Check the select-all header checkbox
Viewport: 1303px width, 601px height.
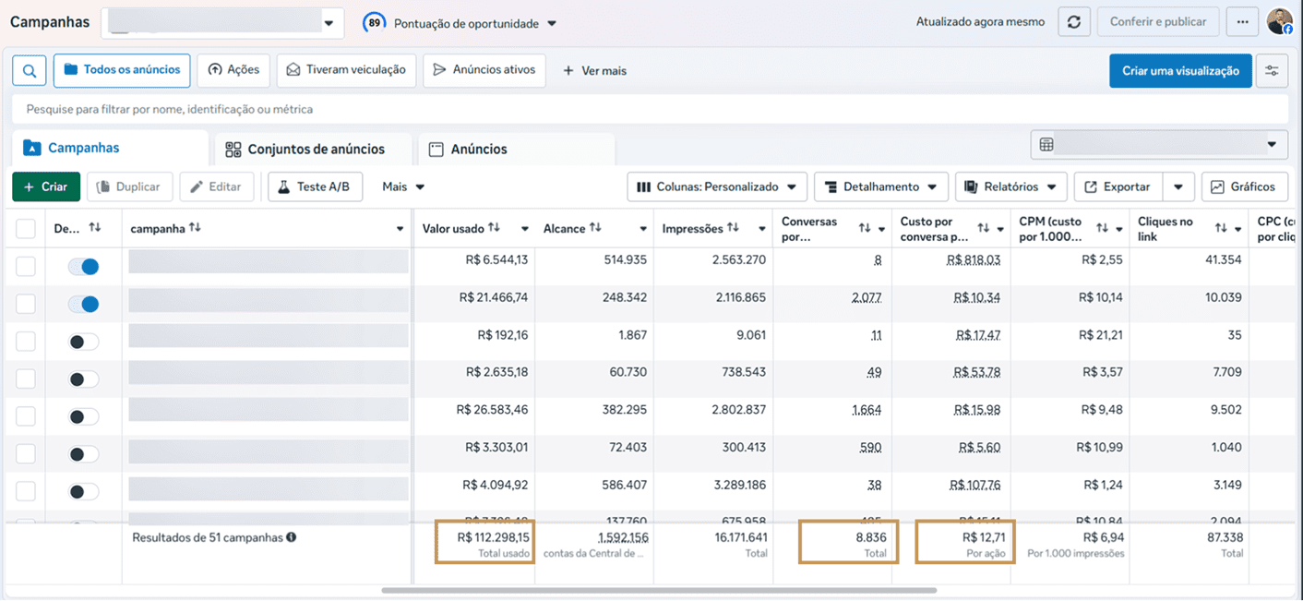pos(26,228)
